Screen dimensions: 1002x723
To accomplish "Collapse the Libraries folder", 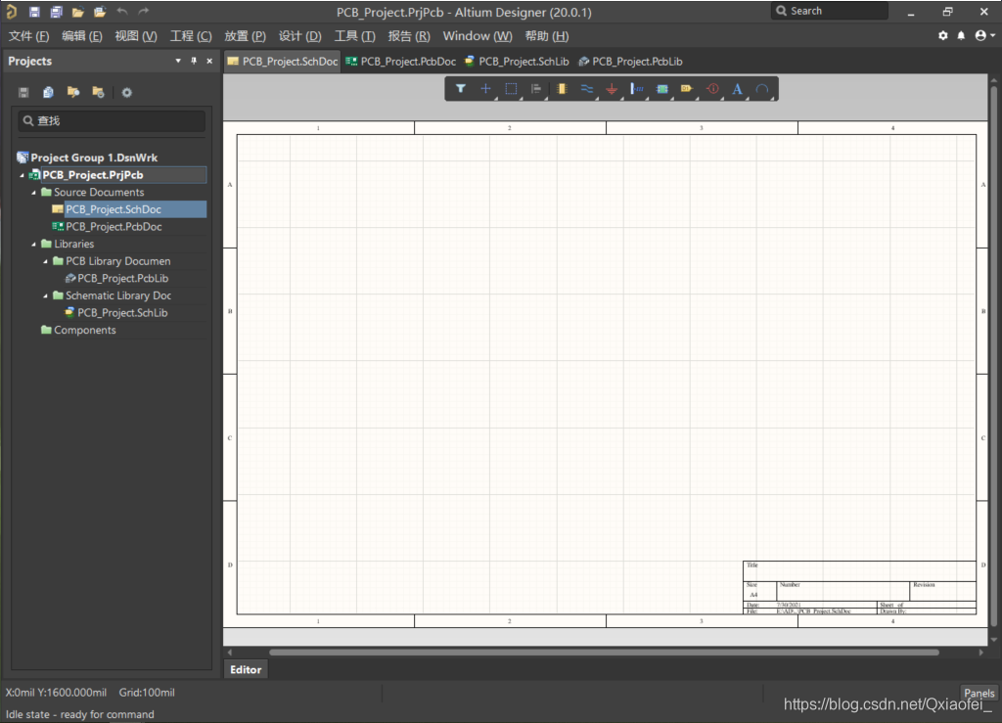I will (x=34, y=245).
